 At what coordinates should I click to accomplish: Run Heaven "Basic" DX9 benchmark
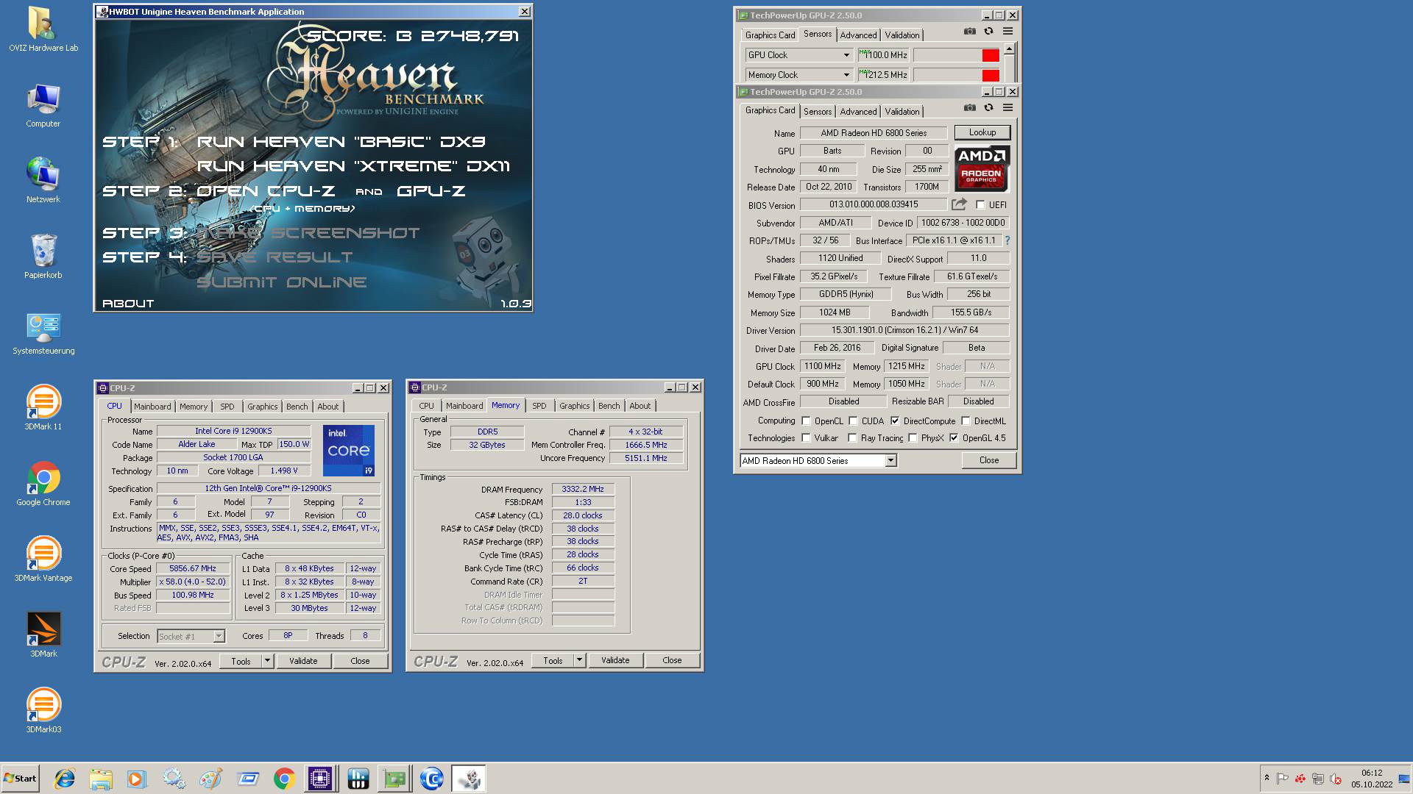(341, 142)
